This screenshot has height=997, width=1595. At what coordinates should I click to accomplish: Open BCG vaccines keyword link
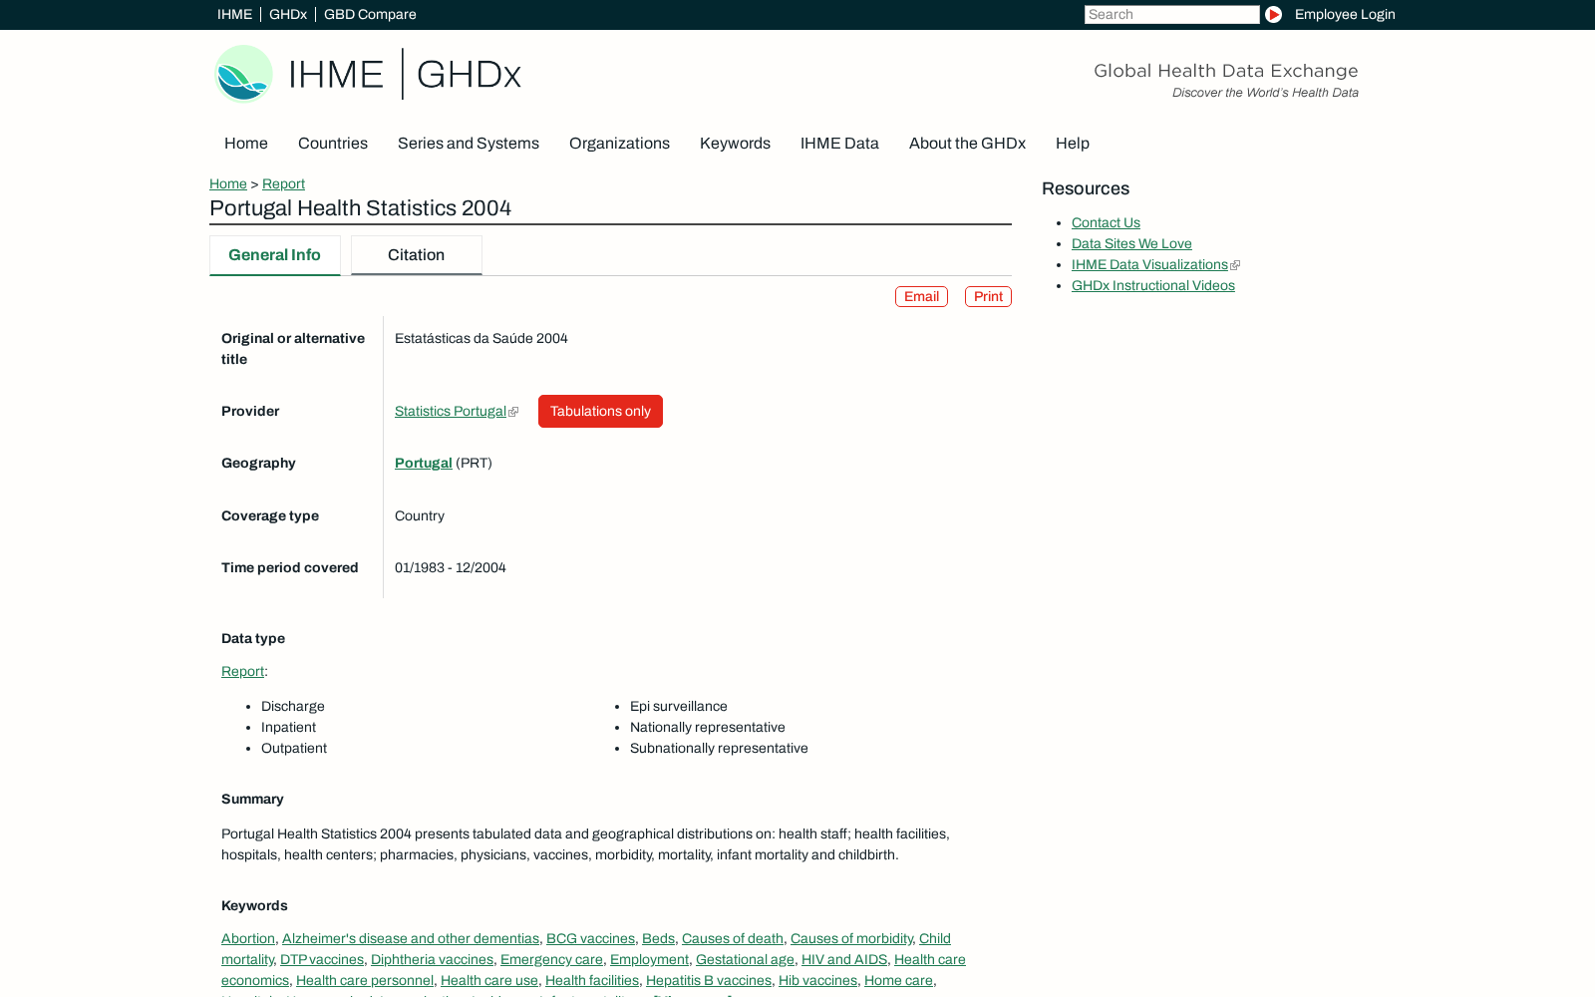click(590, 939)
